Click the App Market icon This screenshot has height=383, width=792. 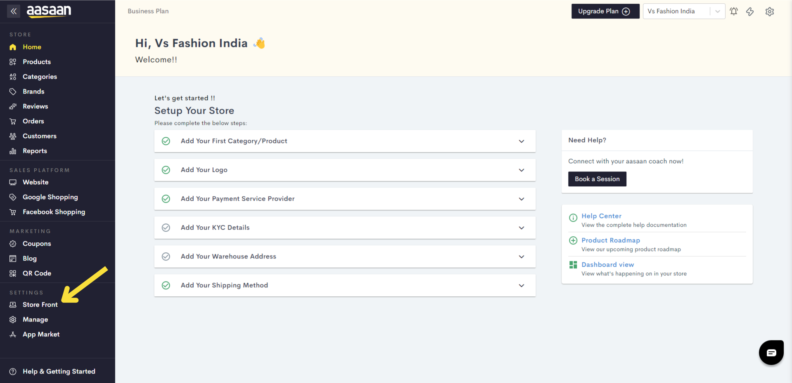click(13, 334)
